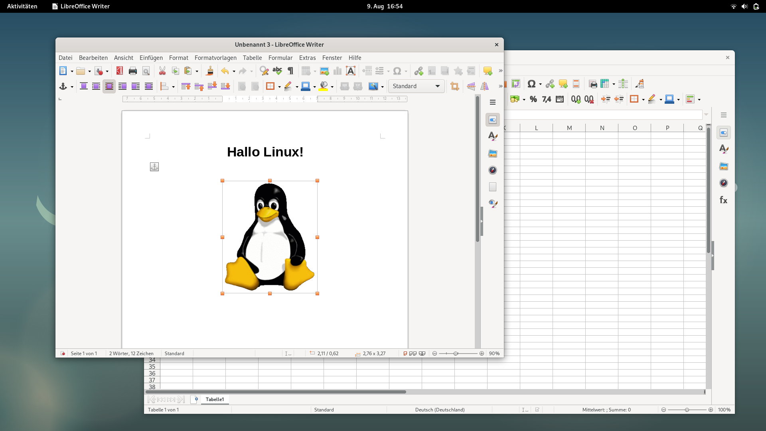The image size is (766, 431).
Task: Insert a hyperlink in the Writer toolbar
Action: [x=419, y=71]
